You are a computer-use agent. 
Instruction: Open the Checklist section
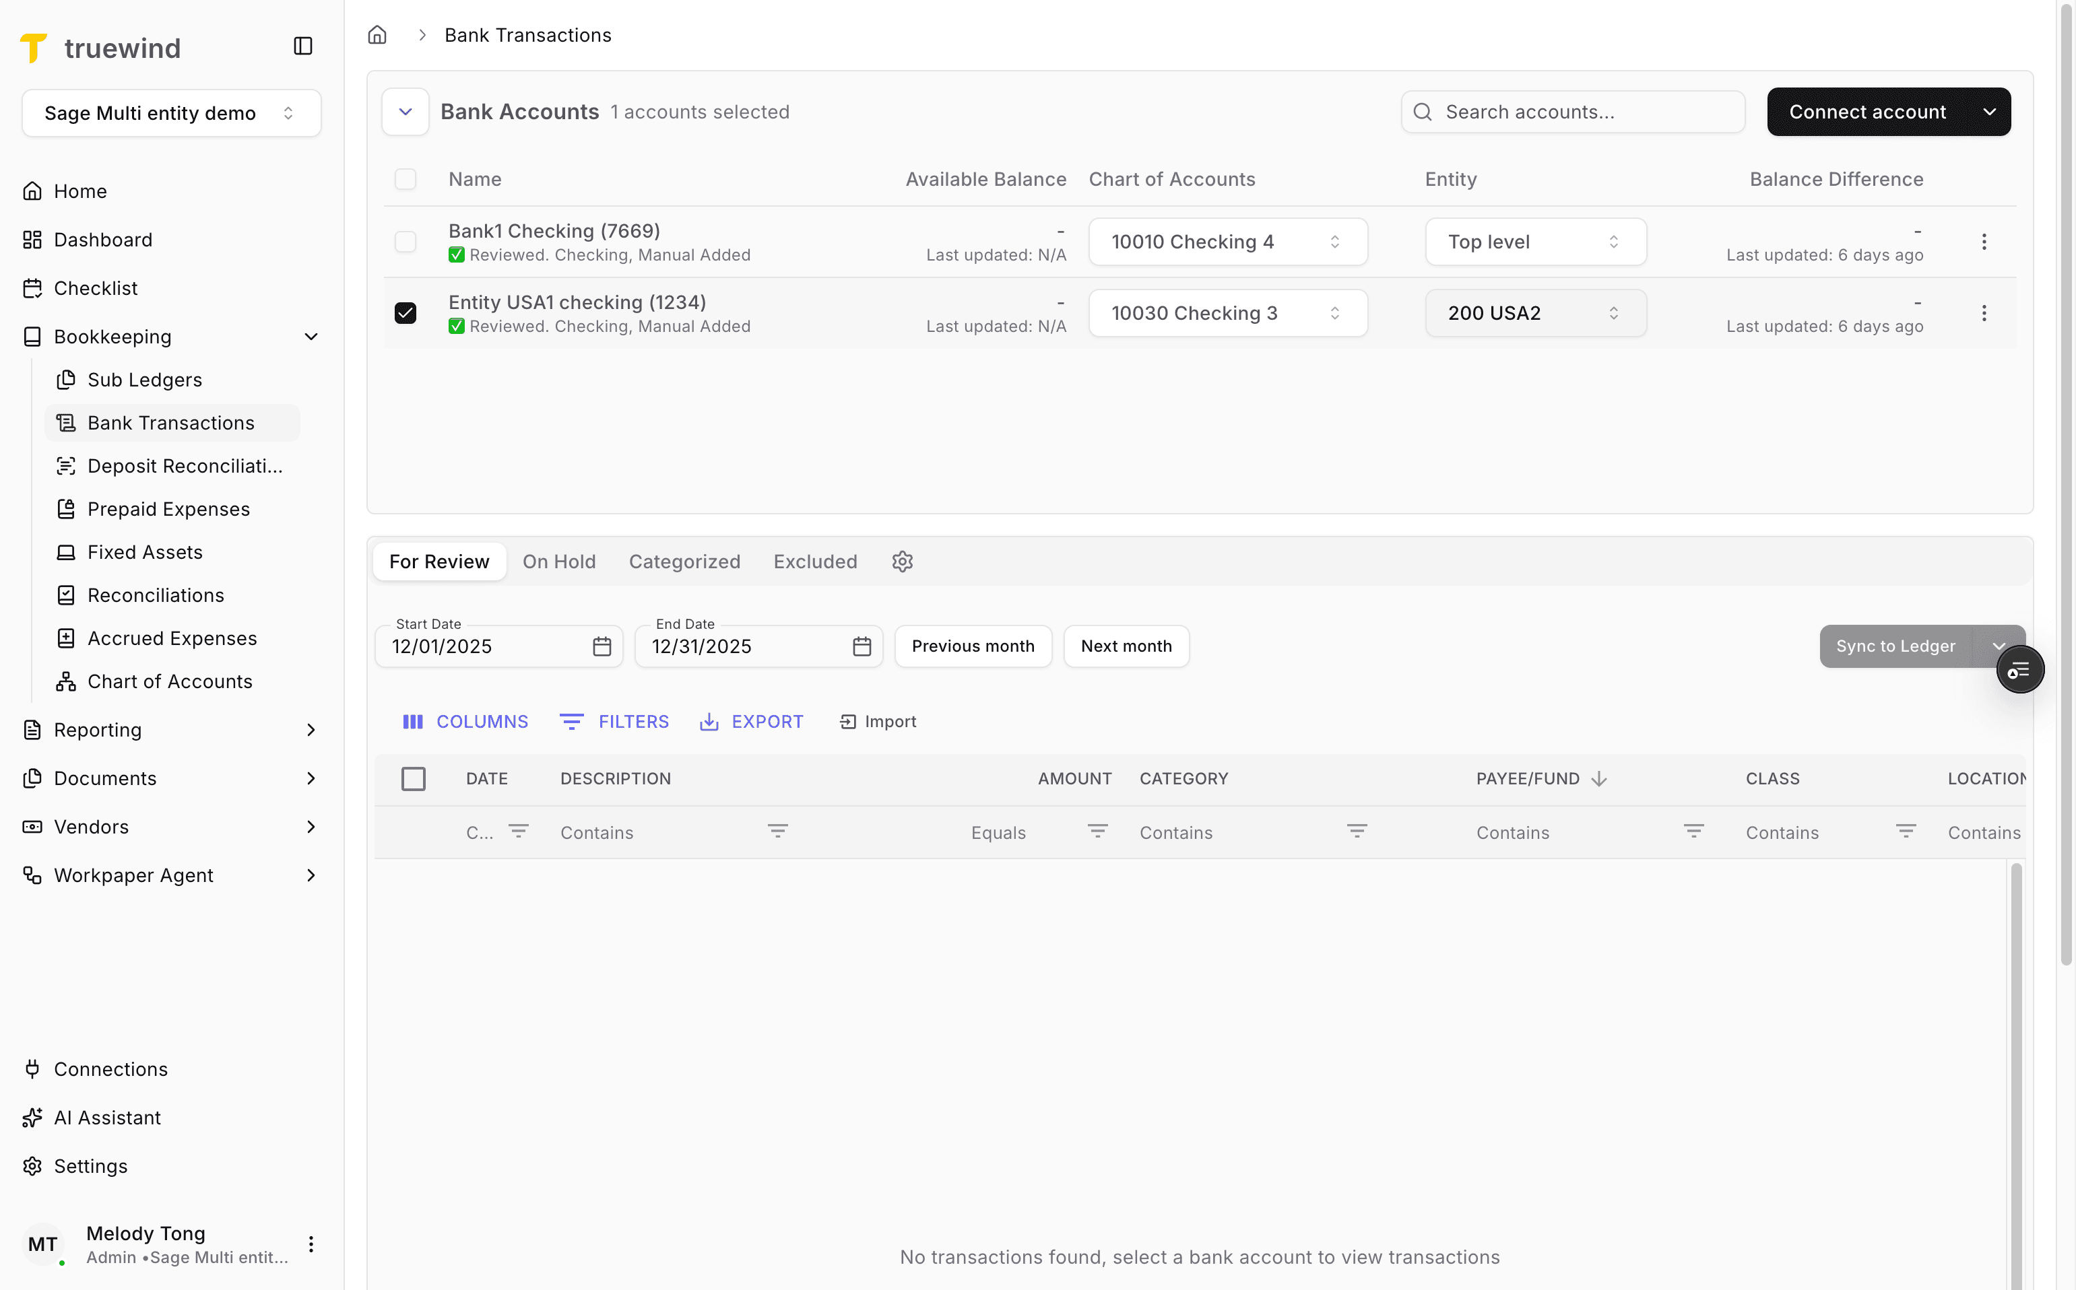tap(94, 288)
